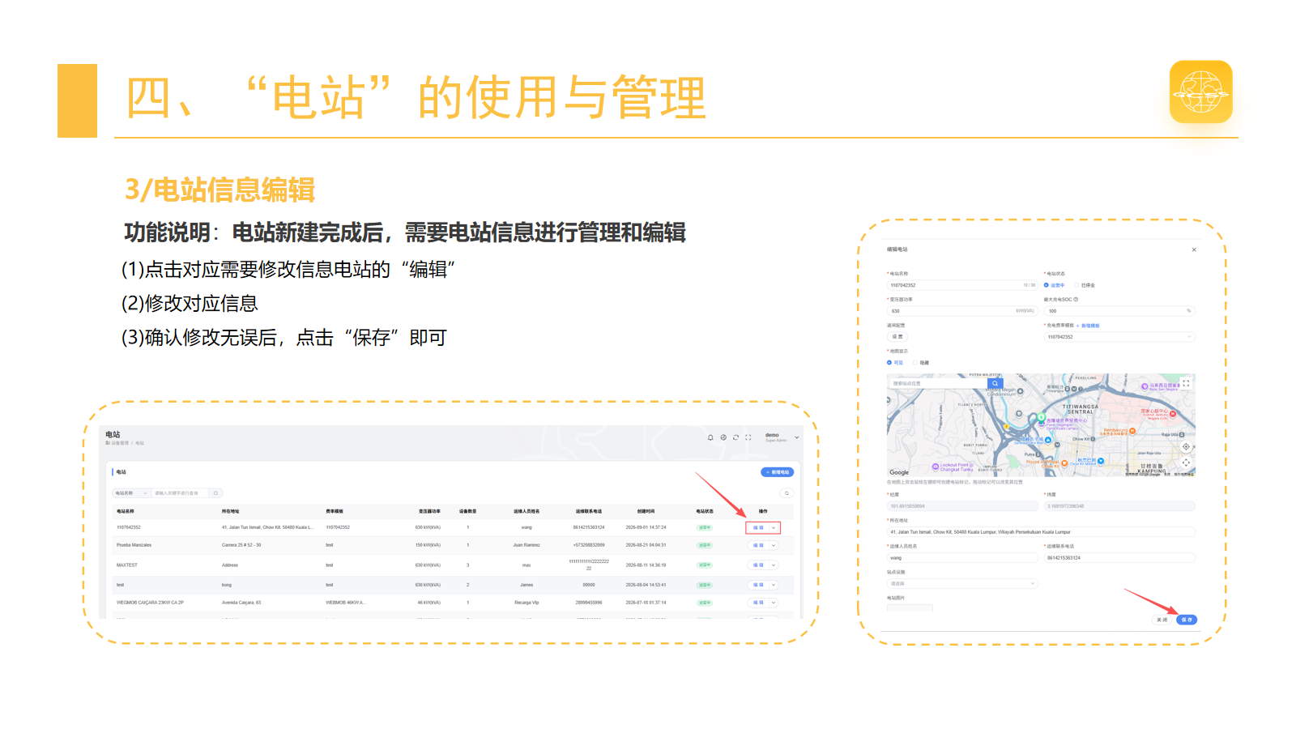This screenshot has width=1296, height=729.
Task: Click map pan control icon
Action: (x=1186, y=463)
